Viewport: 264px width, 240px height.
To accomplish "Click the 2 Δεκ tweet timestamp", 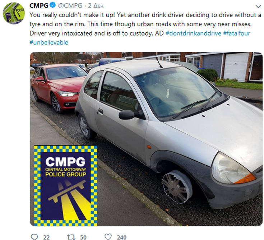I will click(x=96, y=6).
